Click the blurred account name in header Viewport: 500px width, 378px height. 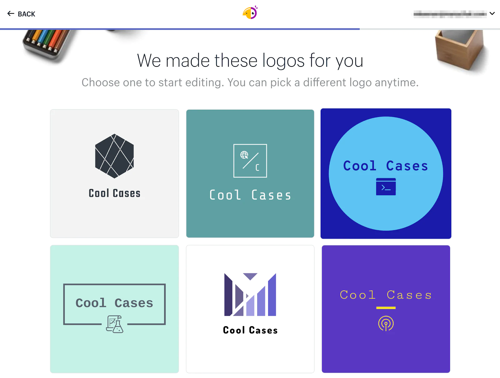[450, 14]
